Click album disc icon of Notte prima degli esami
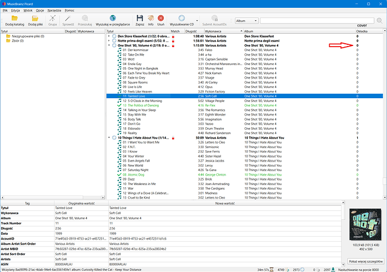The width and height of the screenshot is (387, 272). pyautogui.click(x=114, y=41)
